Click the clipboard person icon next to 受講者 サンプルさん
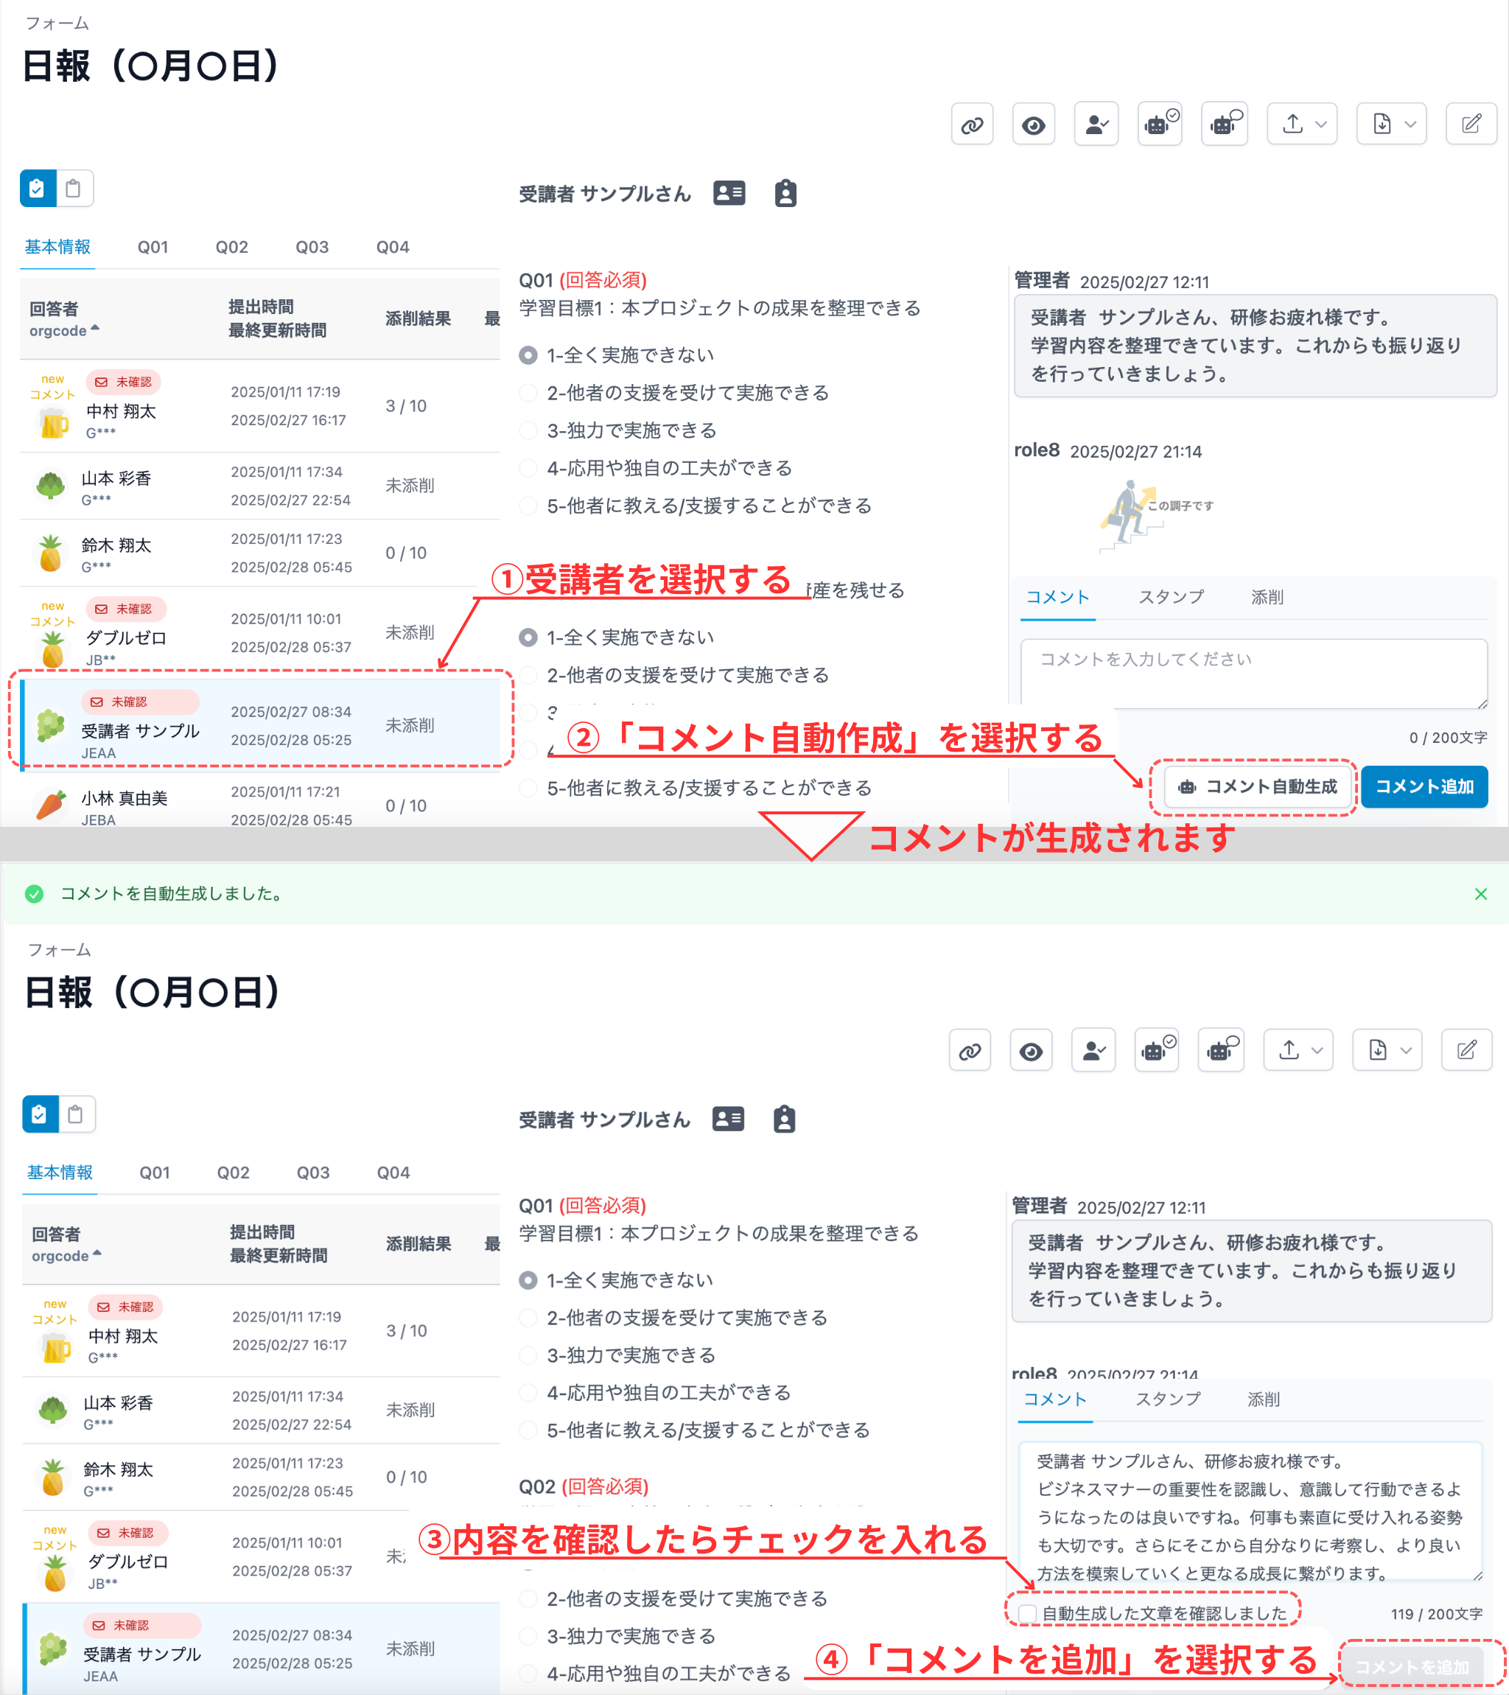The image size is (1509, 1695). click(785, 193)
